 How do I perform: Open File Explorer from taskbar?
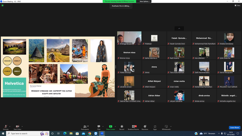pyautogui.click(x=71, y=133)
